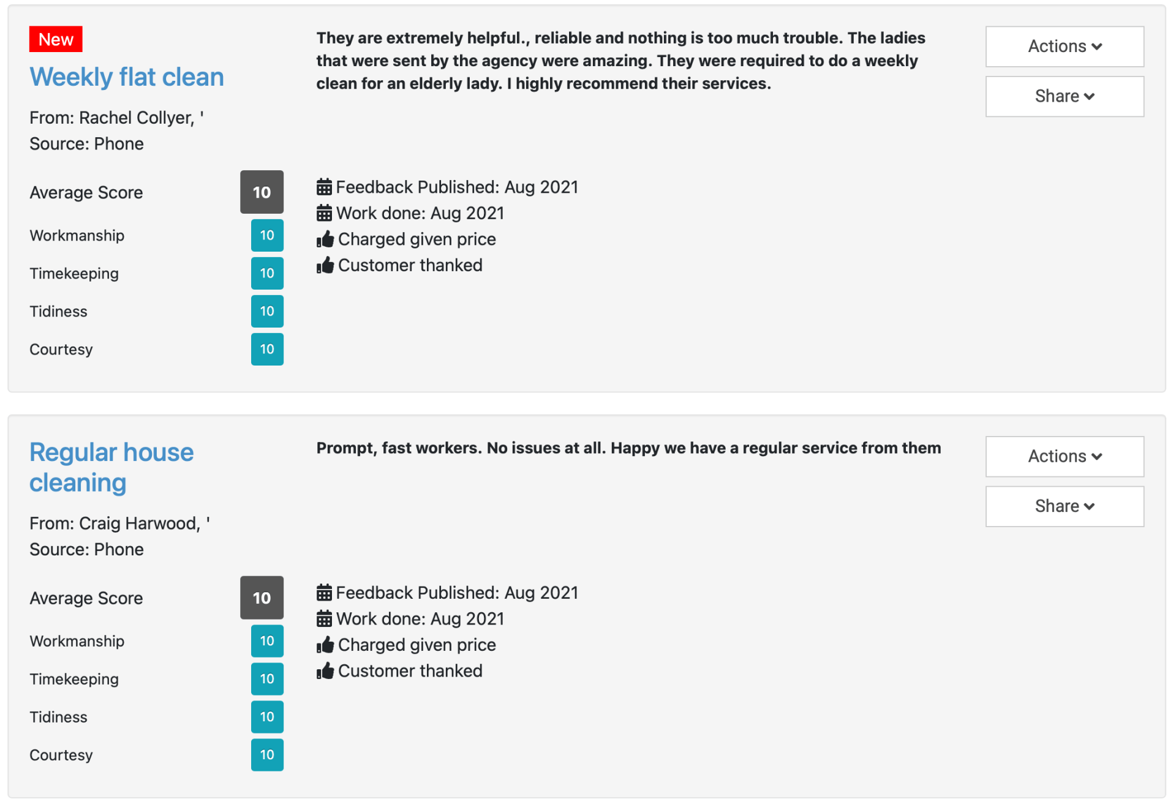Open the Weekly flat clean review link
1176x807 pixels.
coord(127,77)
